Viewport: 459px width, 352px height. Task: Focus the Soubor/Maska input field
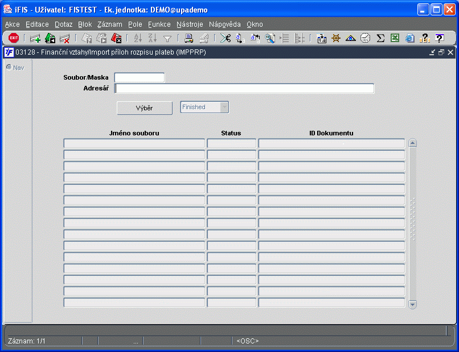click(x=140, y=77)
